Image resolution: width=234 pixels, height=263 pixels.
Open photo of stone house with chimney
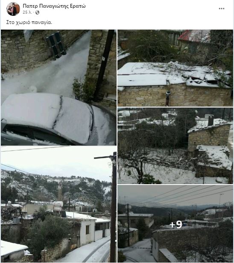[175, 146]
